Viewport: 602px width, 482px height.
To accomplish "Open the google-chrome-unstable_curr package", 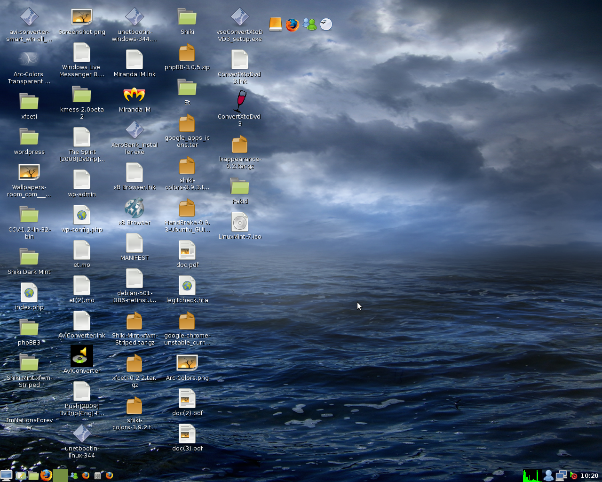I will 187,321.
